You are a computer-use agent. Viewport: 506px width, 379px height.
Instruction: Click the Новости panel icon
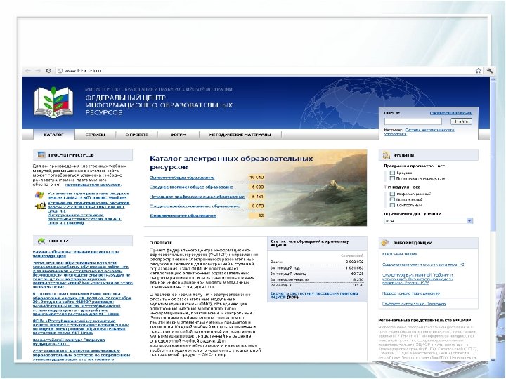point(41,241)
